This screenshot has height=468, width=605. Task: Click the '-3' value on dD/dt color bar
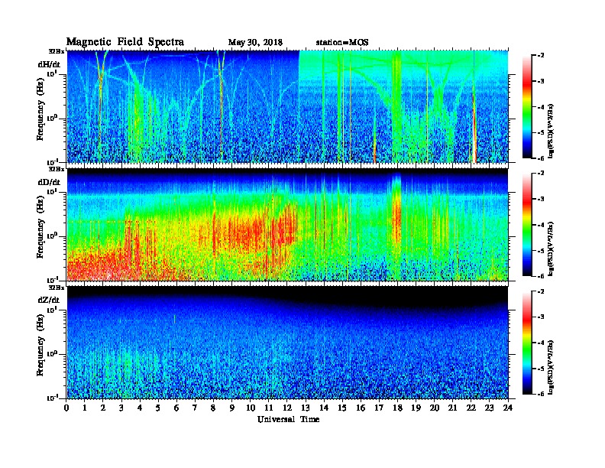point(541,199)
